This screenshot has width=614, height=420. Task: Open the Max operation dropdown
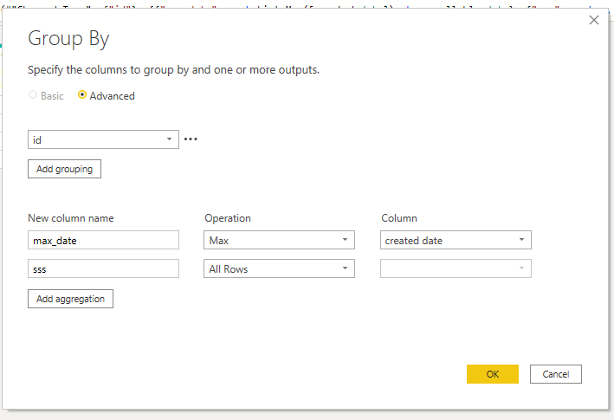(279, 240)
